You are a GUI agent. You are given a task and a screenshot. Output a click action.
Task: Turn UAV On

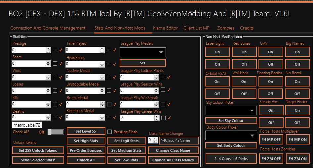[271, 52]
